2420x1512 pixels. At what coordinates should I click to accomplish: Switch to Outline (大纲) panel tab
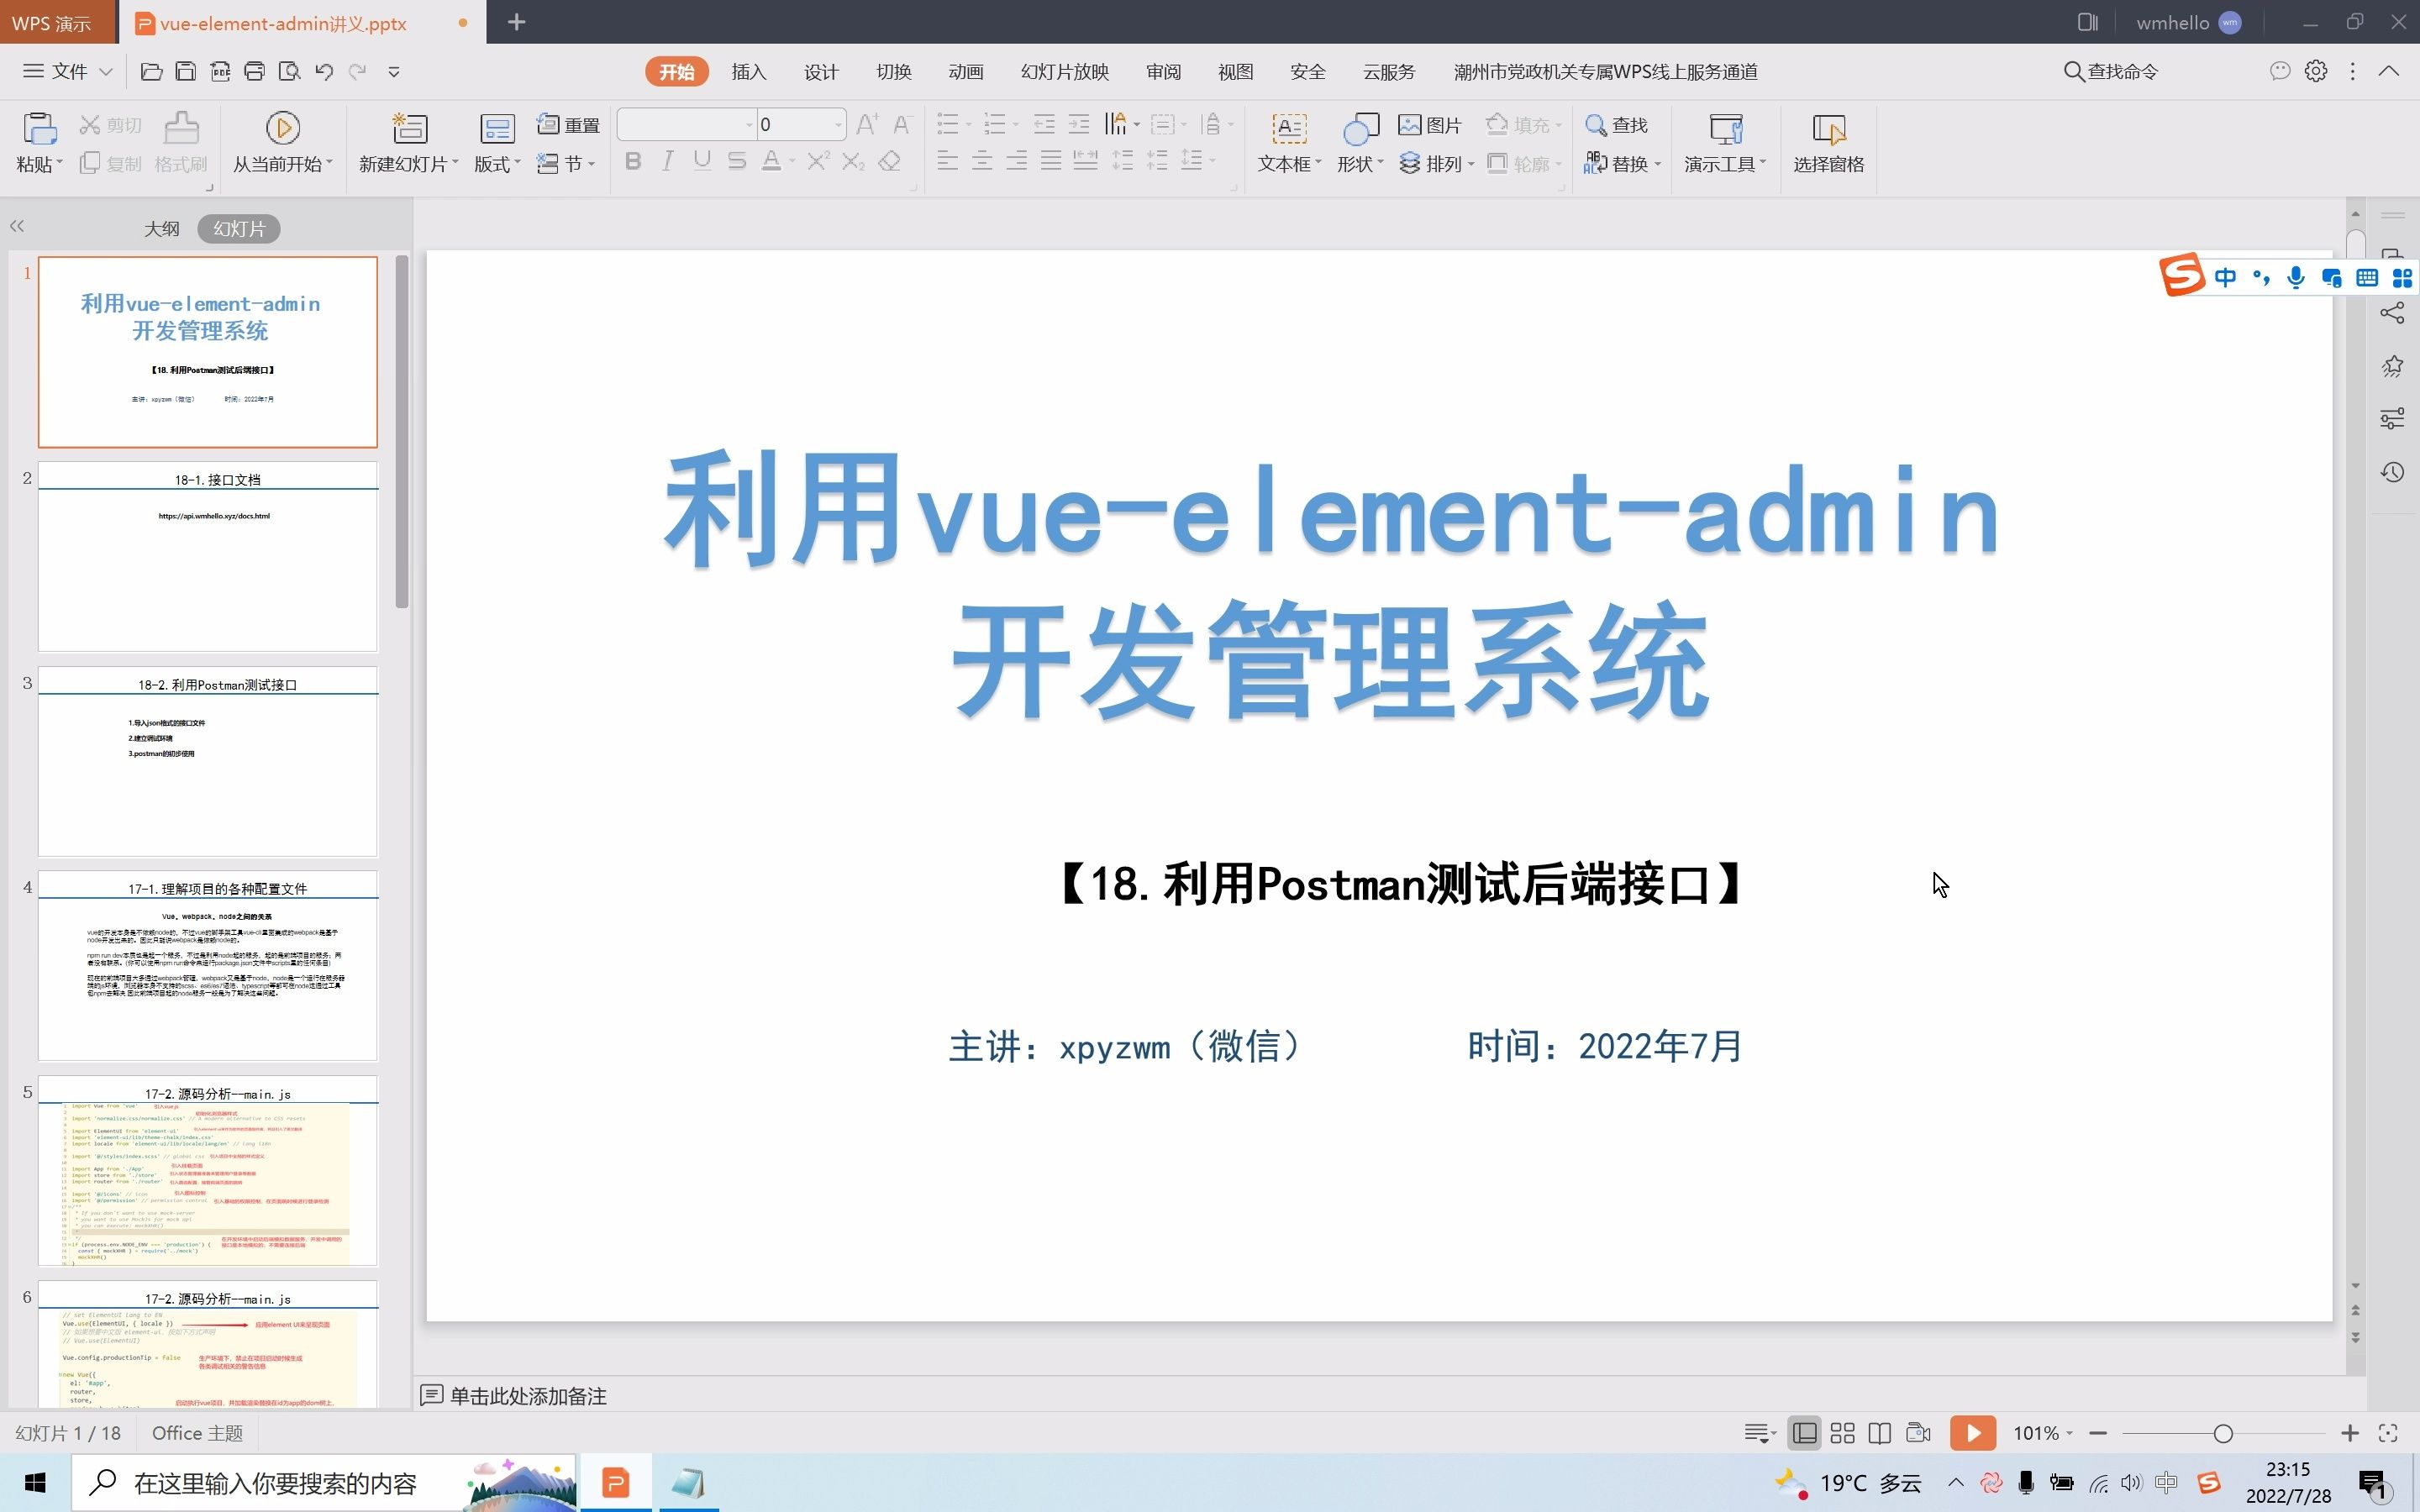(x=162, y=229)
